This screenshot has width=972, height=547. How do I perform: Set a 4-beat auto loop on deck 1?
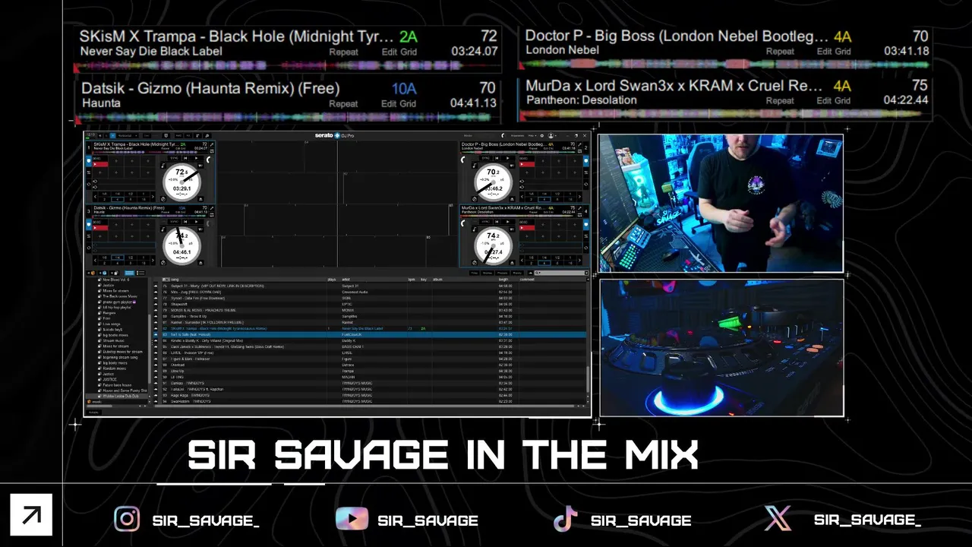[118, 200]
